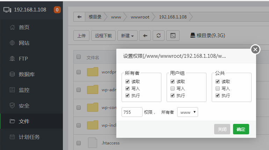
Task: Toggle select-all checkbox in 文件名 header
Action: coord(79,57)
